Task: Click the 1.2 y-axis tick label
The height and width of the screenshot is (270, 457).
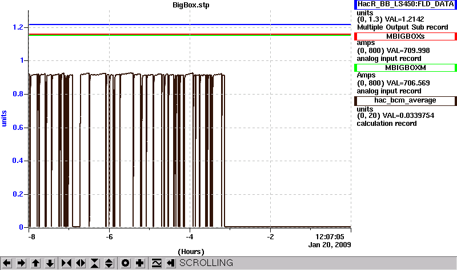Action: (18, 27)
